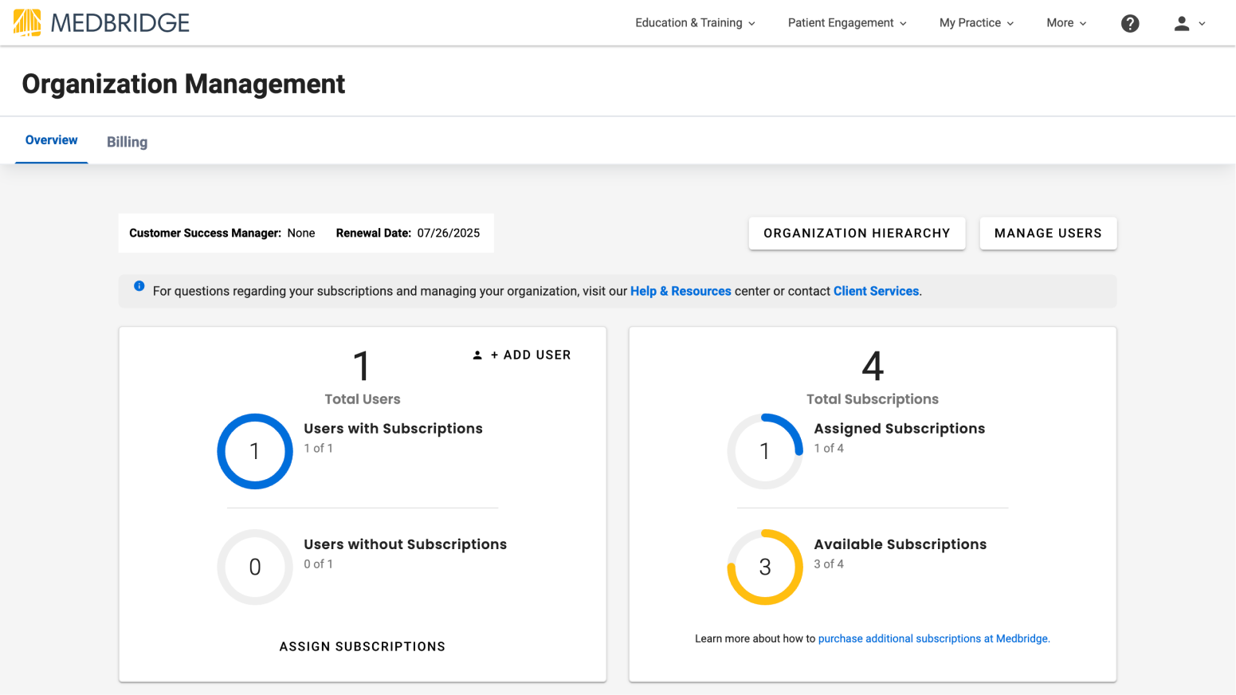The height and width of the screenshot is (695, 1236).
Task: Switch to the Billing tab
Action: coord(128,142)
